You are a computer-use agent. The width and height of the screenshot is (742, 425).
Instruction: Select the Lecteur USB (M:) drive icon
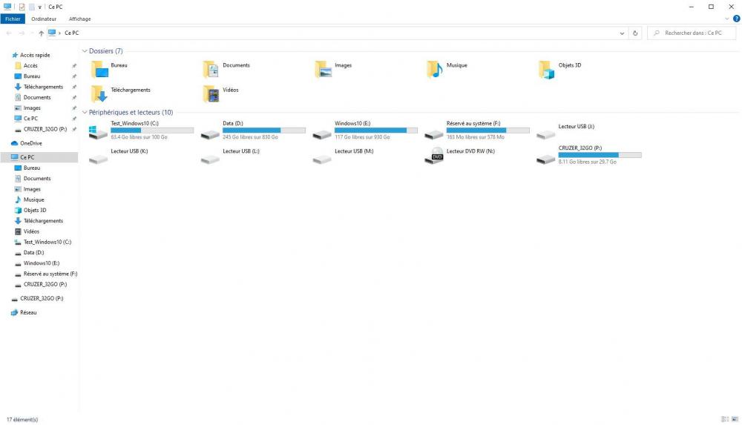click(322, 159)
